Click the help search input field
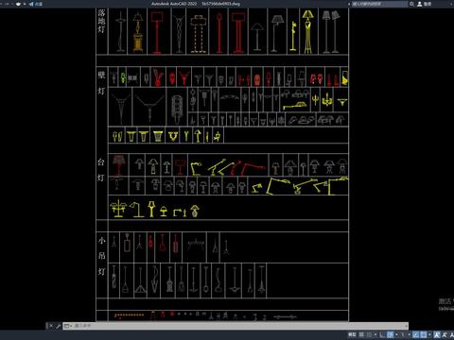The height and width of the screenshot is (340, 454). point(379,4)
